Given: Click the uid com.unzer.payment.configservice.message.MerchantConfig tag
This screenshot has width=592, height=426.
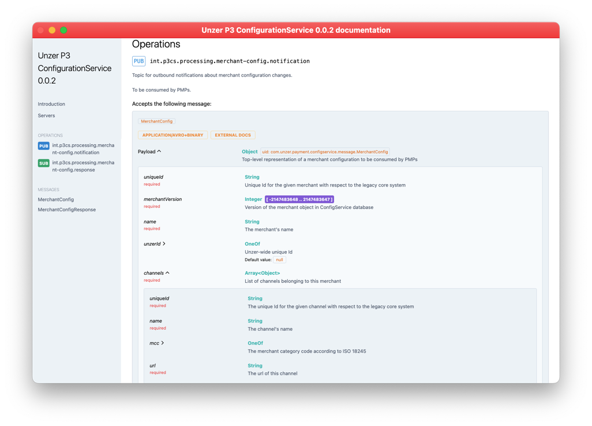Looking at the screenshot, I should click(325, 152).
